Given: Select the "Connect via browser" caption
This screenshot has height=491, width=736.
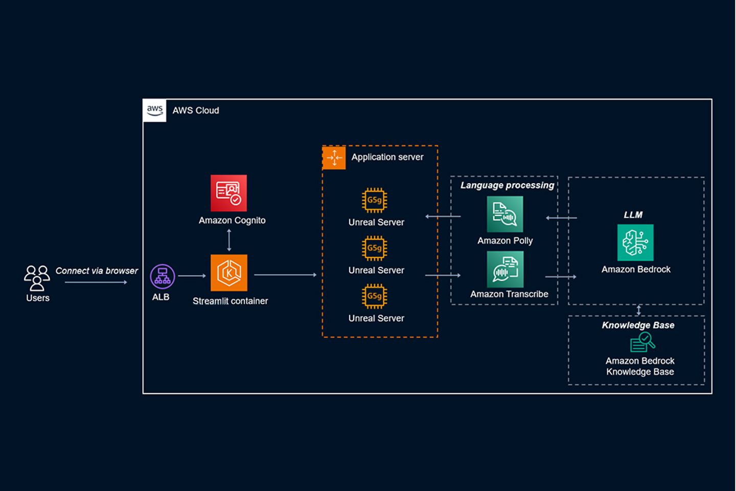Looking at the screenshot, I should click(97, 271).
